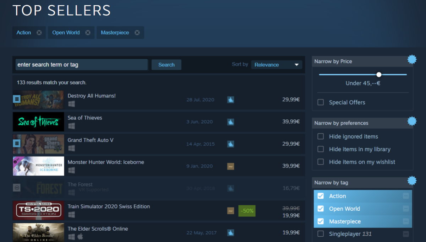Open the Sea of Thieves game title
This screenshot has width=426, height=242.
[x=85, y=118]
